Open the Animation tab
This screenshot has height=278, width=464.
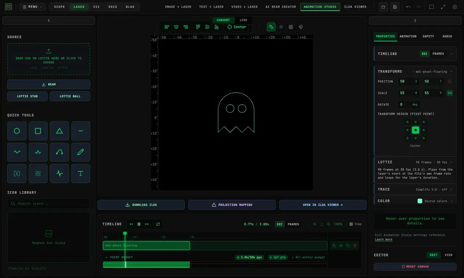click(408, 36)
